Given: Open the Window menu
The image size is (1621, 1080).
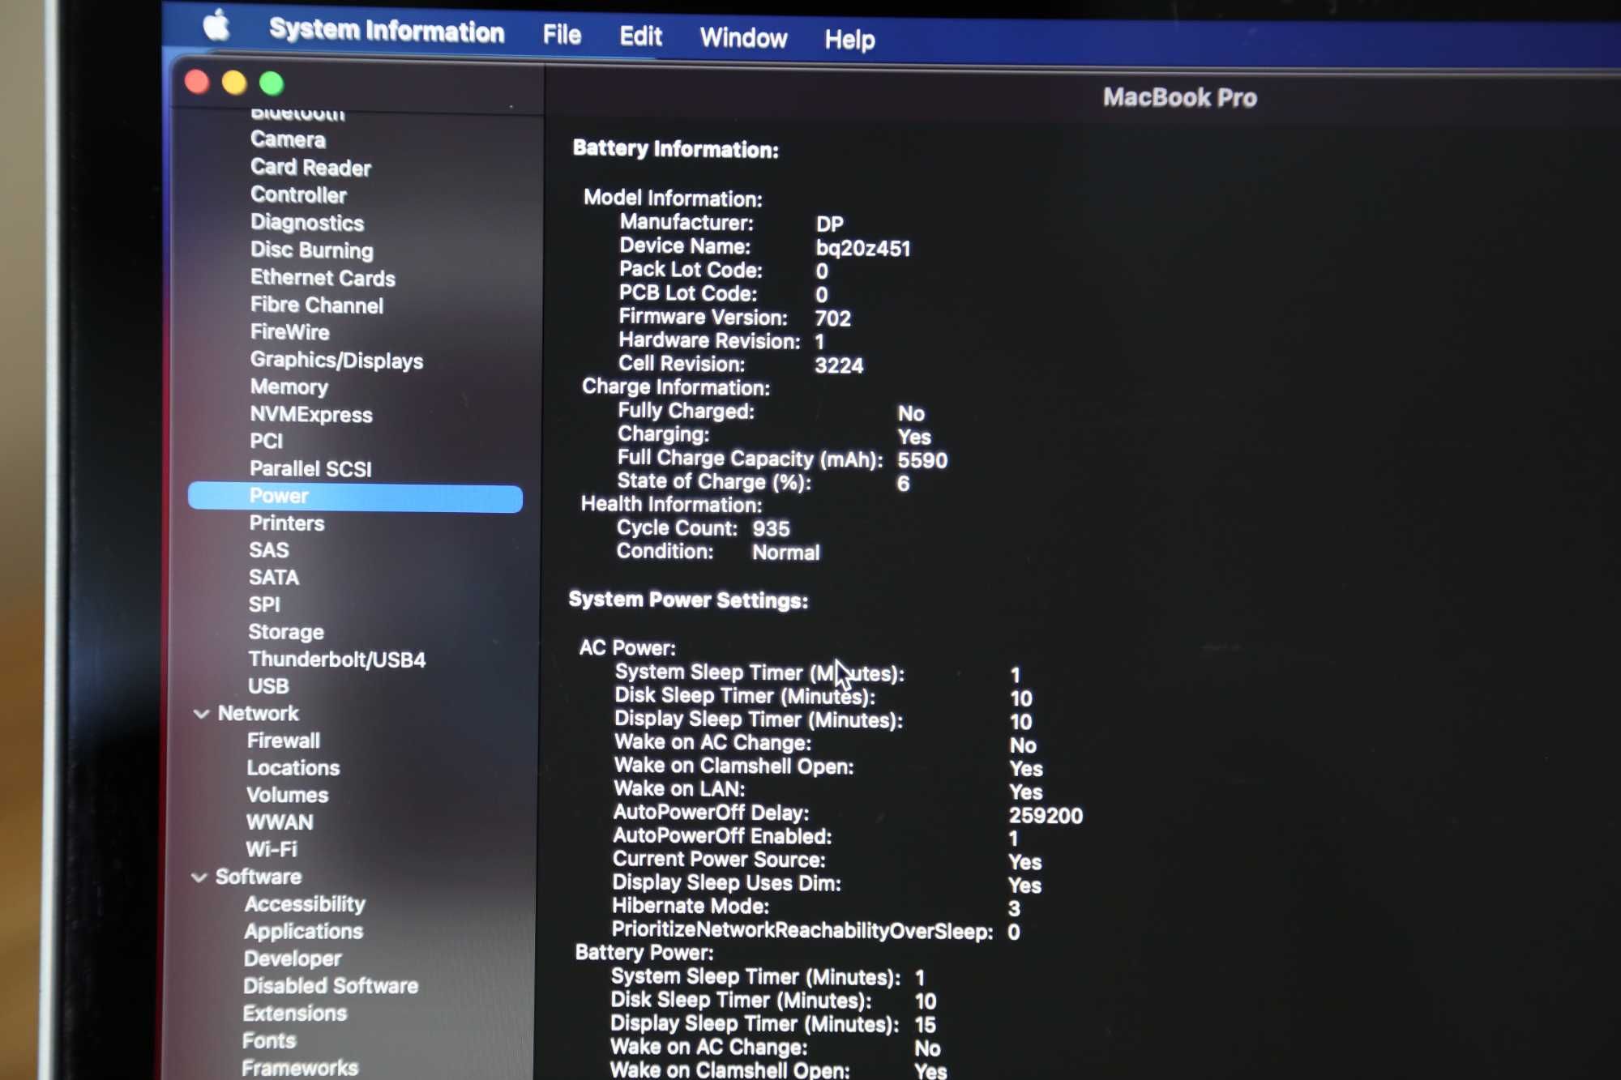Looking at the screenshot, I should click(x=743, y=38).
